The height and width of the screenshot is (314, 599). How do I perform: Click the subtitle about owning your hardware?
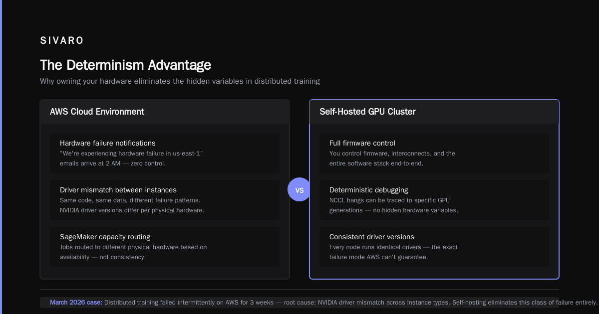(180, 81)
